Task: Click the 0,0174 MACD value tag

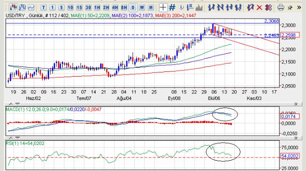Action: (290, 116)
